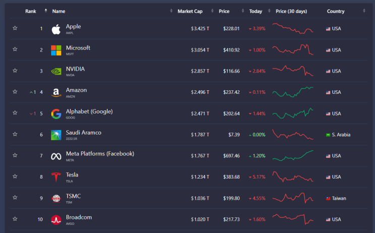
Task: Sort the table by Rank column
Action: (31, 11)
